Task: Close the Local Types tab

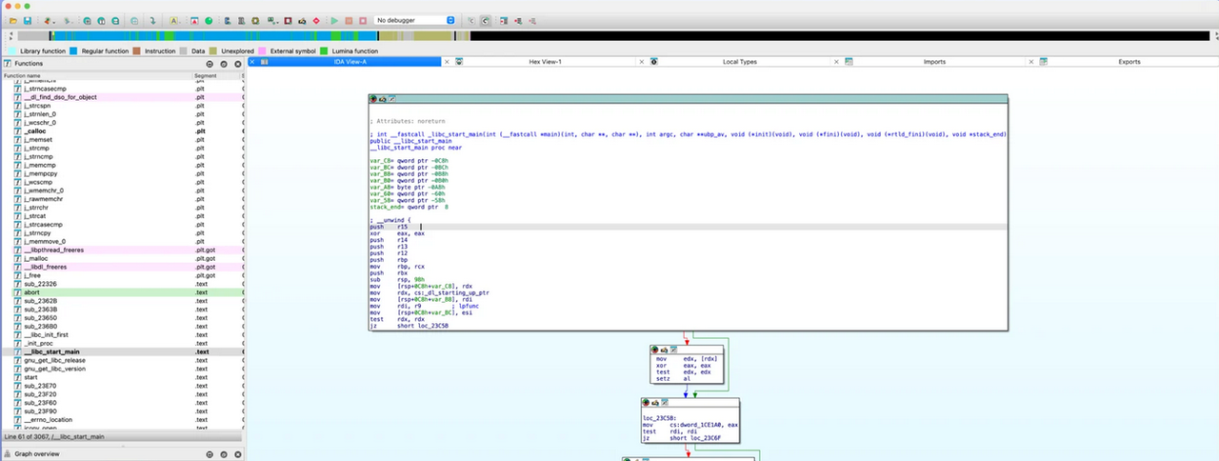Action: coord(642,62)
